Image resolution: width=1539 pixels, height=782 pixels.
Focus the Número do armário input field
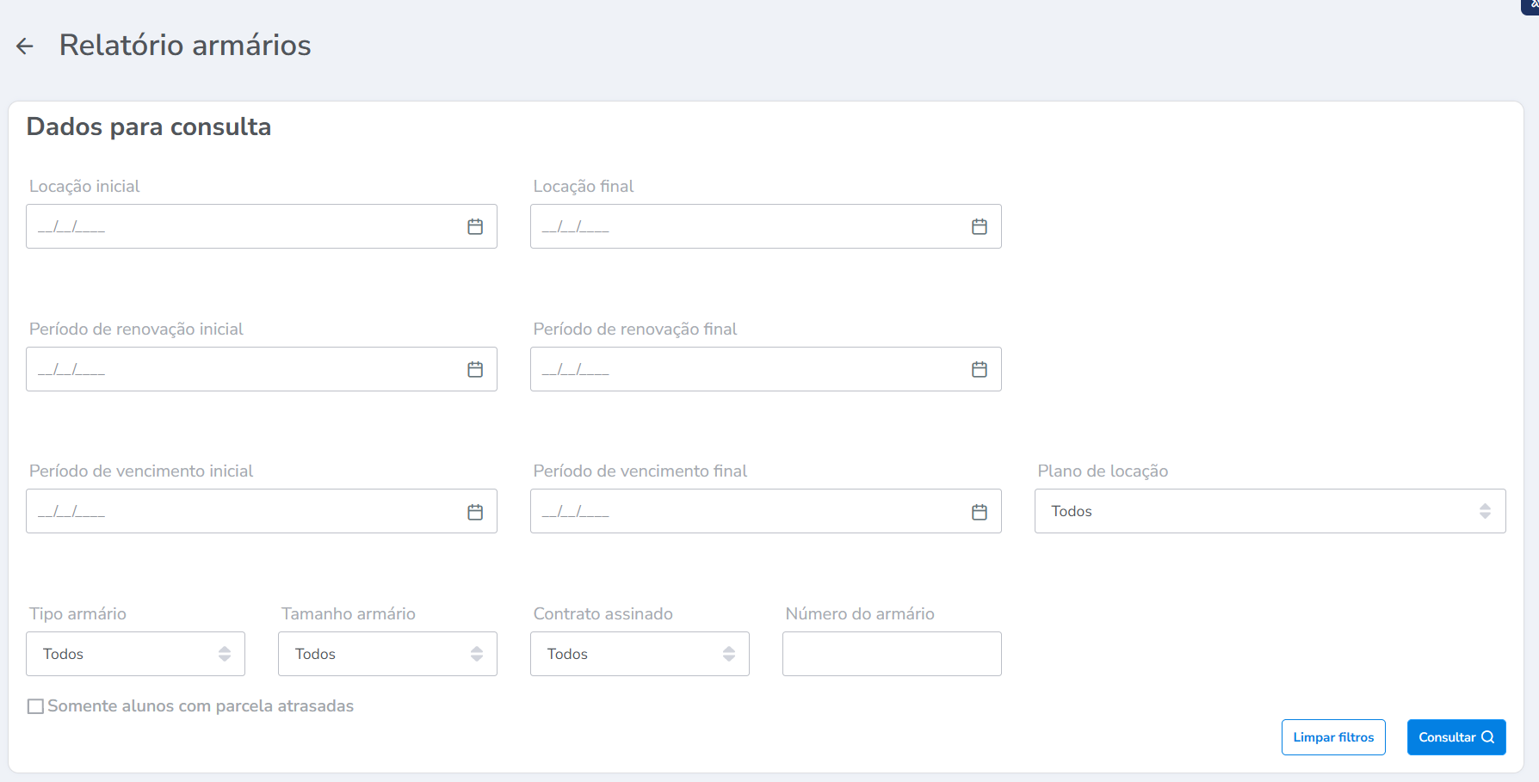[891, 654]
